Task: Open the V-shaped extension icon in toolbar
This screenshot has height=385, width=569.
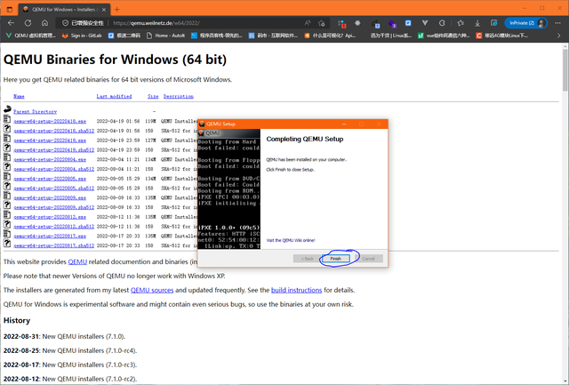Action: (425, 23)
